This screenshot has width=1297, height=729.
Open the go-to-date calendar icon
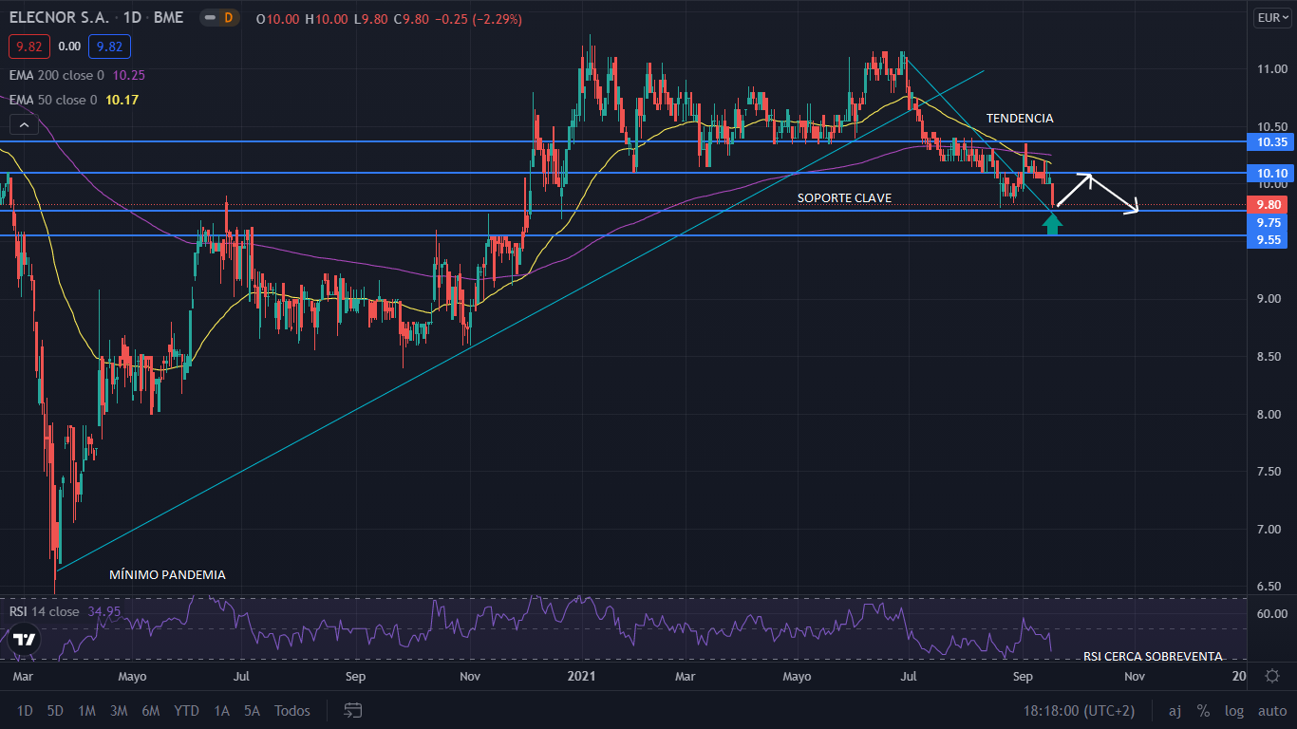tap(353, 710)
